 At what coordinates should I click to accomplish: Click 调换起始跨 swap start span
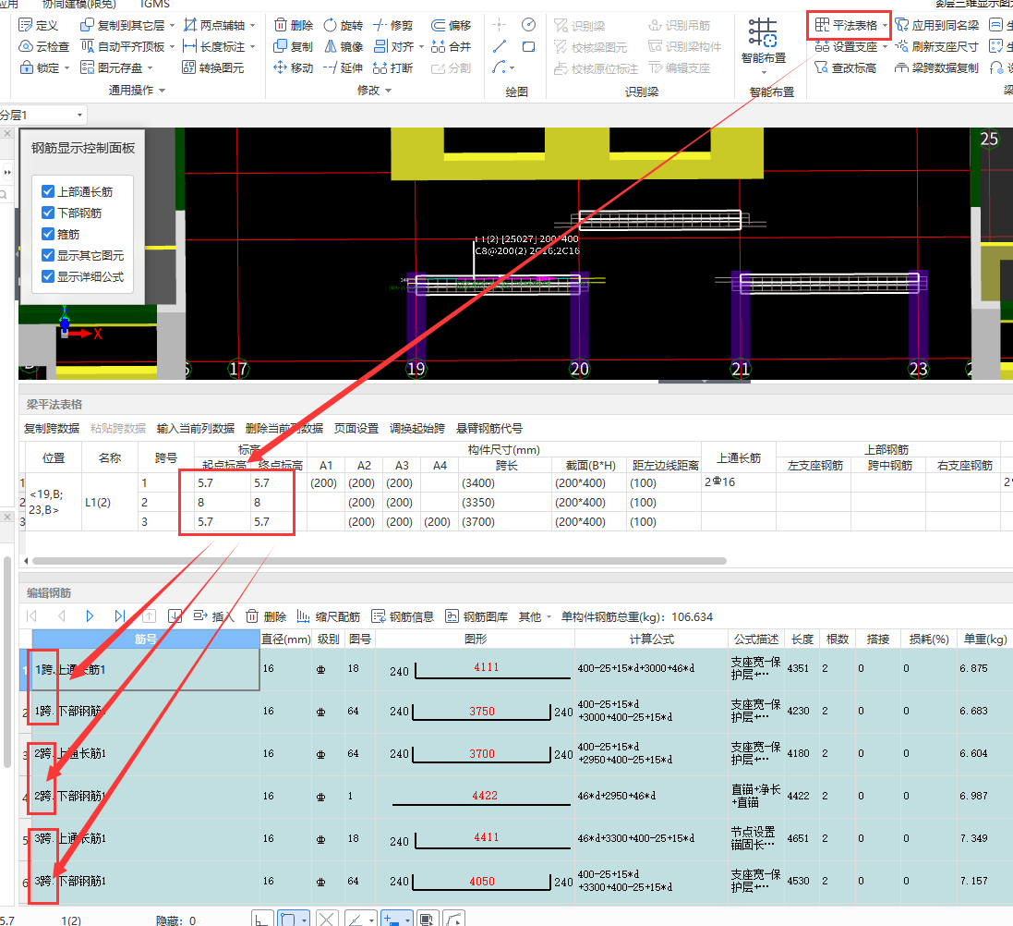click(x=416, y=428)
